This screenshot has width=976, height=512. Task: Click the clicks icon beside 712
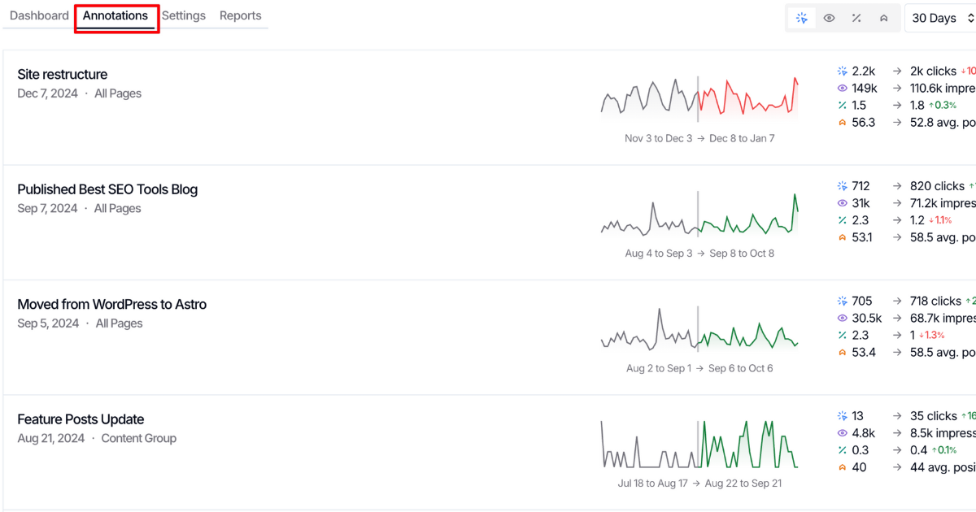point(843,185)
